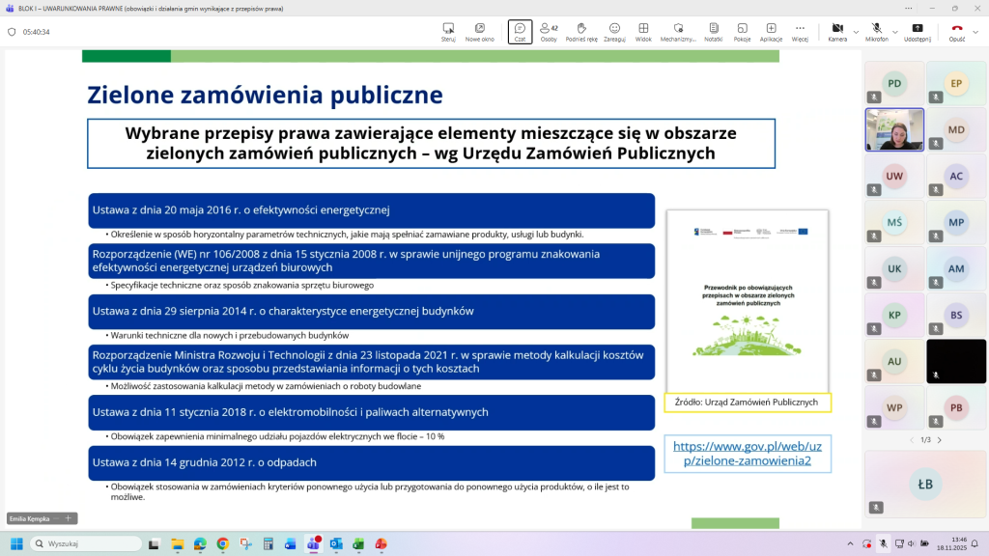Raise hand with Podnieś rękę
The image size is (989, 556).
coord(581,32)
